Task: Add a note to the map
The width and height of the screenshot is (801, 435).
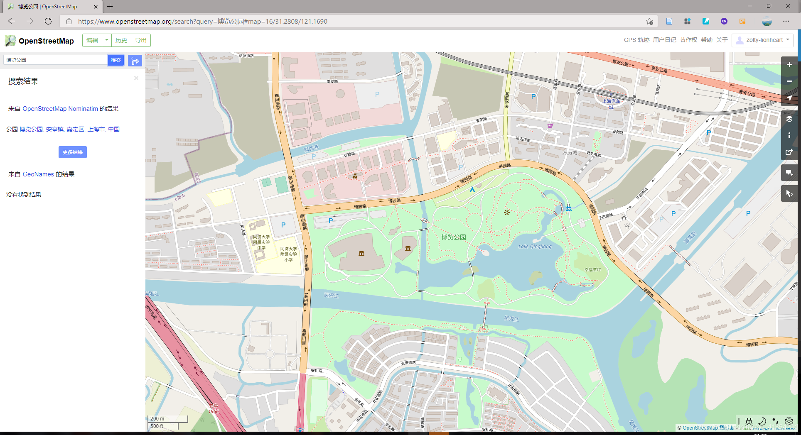Action: (790, 173)
